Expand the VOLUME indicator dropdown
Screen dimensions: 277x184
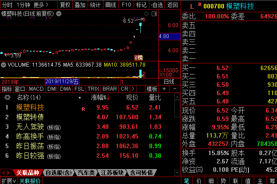click(x=4, y=65)
